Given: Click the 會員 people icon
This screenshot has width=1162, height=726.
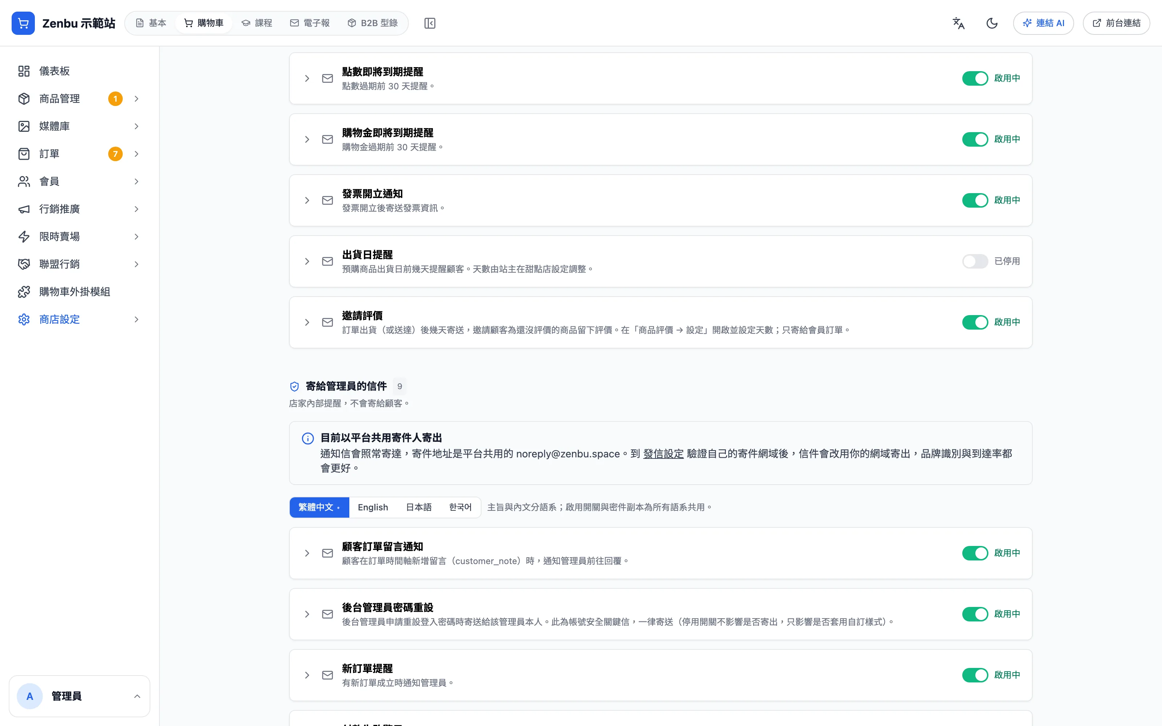Looking at the screenshot, I should 24,181.
